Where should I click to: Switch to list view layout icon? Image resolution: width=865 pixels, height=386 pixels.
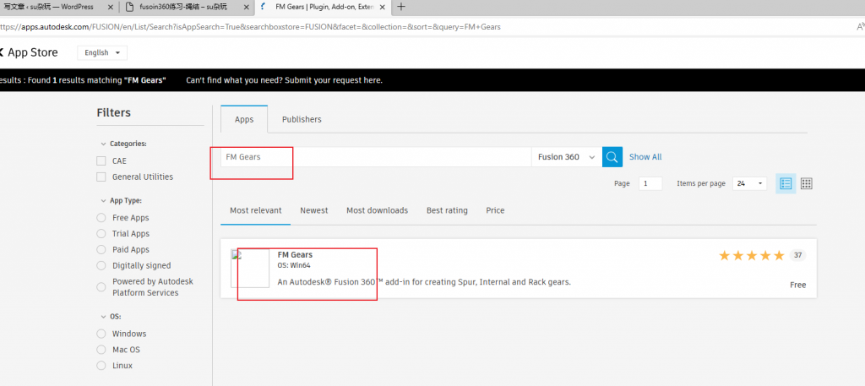[x=786, y=183]
